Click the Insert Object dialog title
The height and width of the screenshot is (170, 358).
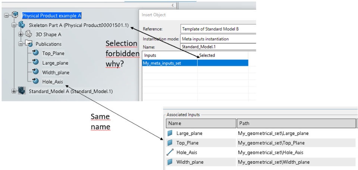(x=154, y=15)
